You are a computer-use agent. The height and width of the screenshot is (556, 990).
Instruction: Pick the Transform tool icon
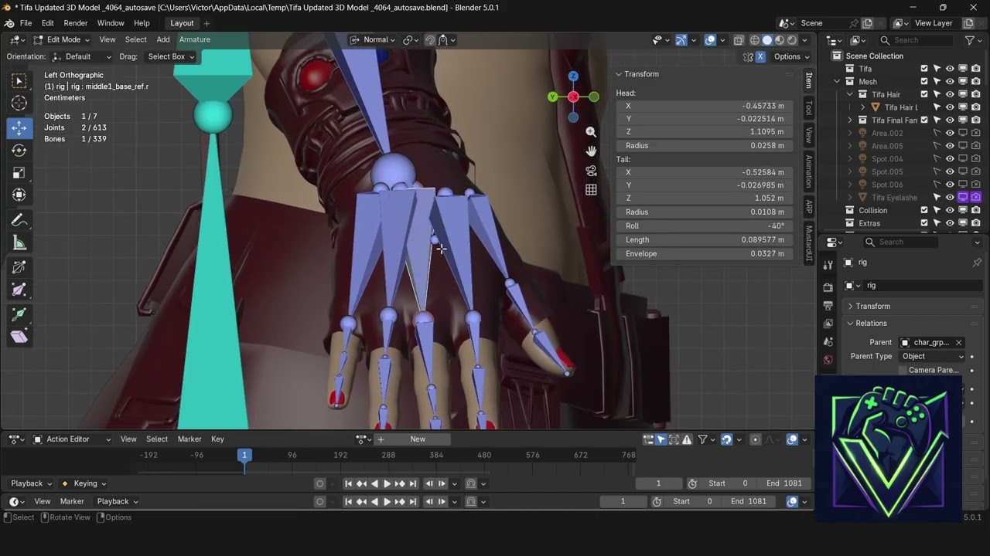pos(19,195)
